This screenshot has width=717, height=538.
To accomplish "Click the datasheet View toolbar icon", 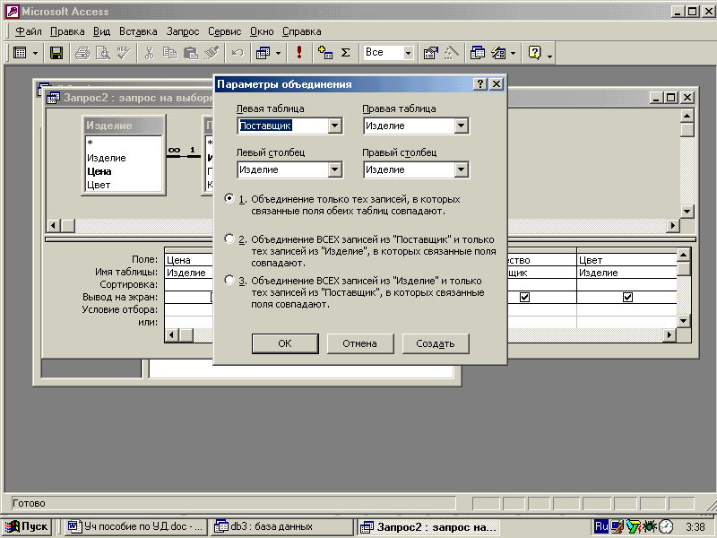I will coord(20,53).
